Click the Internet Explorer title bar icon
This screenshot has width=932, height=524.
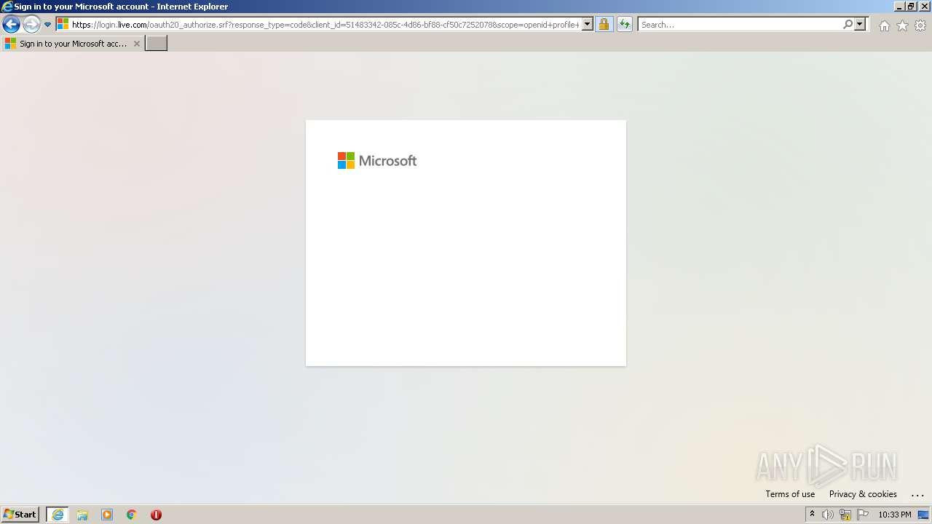point(7,7)
